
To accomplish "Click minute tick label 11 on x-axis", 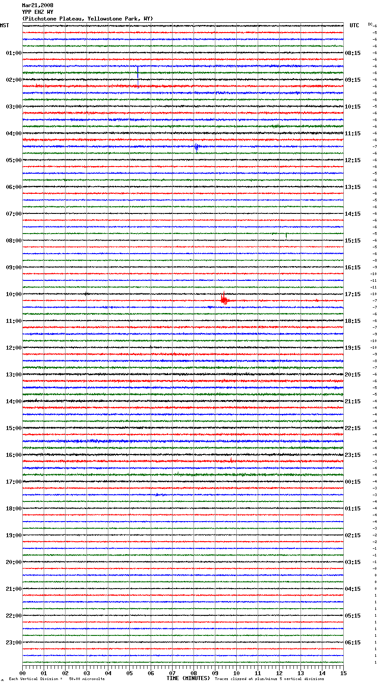I will click(258, 673).
